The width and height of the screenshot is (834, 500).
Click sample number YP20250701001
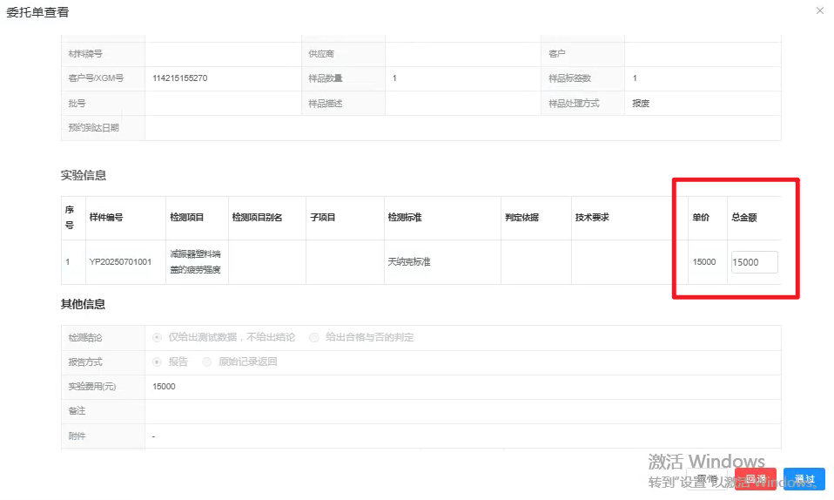pos(120,262)
